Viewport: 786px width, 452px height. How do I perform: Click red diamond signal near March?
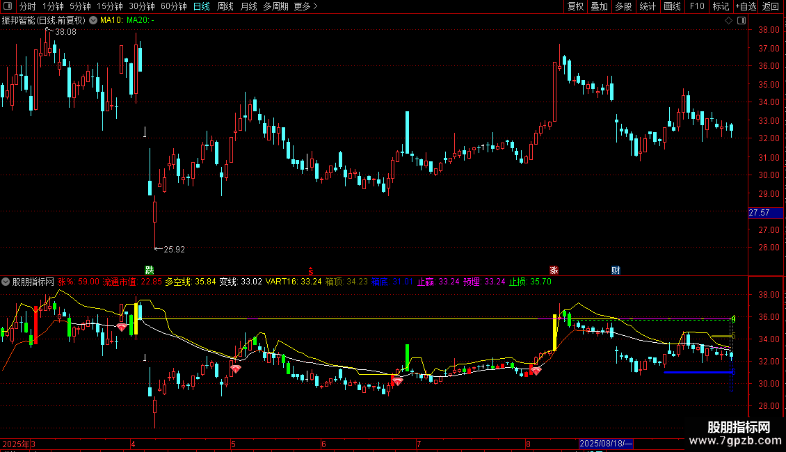[122, 328]
